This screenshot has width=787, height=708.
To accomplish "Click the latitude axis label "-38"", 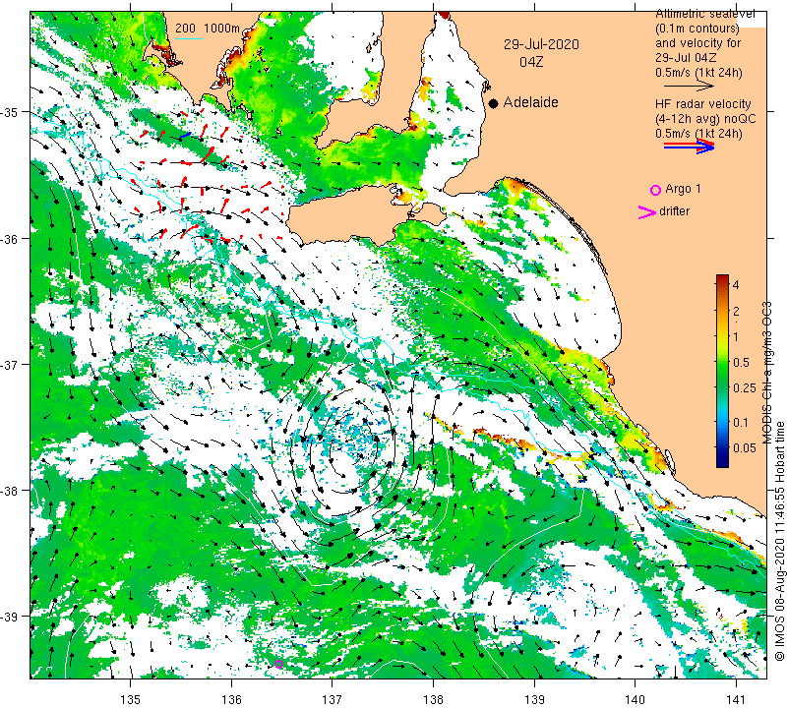I will (x=9, y=491).
